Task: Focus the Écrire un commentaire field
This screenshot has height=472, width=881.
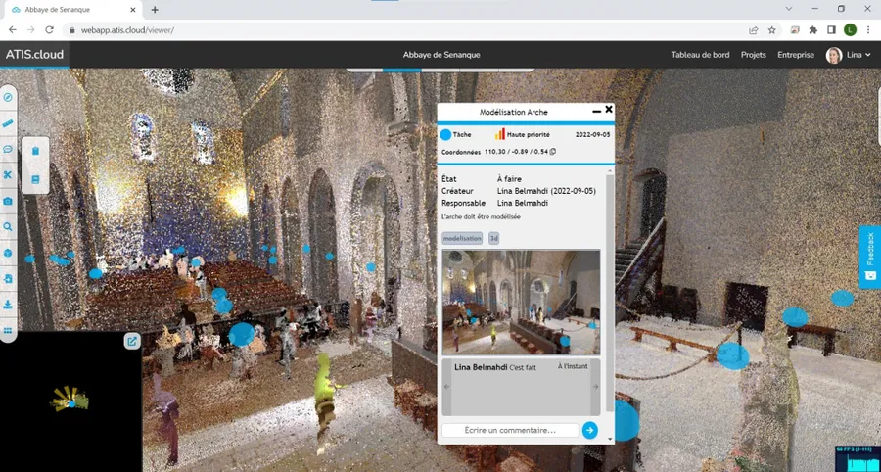Action: pyautogui.click(x=510, y=431)
